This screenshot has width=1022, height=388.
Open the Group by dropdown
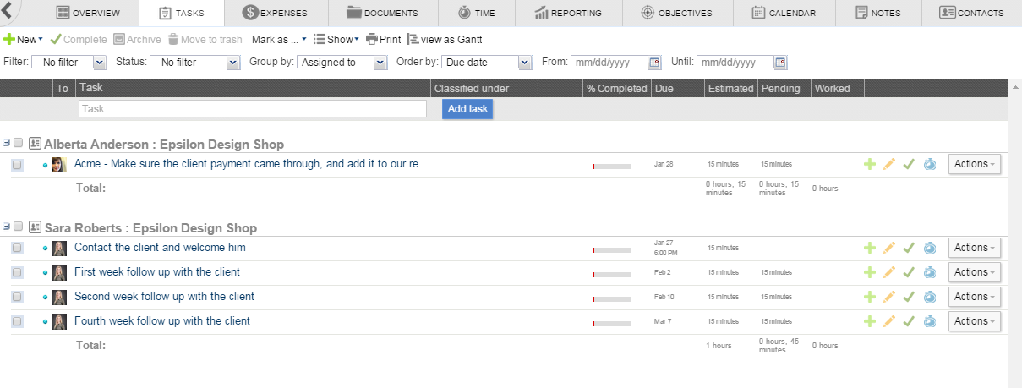pyautogui.click(x=342, y=63)
